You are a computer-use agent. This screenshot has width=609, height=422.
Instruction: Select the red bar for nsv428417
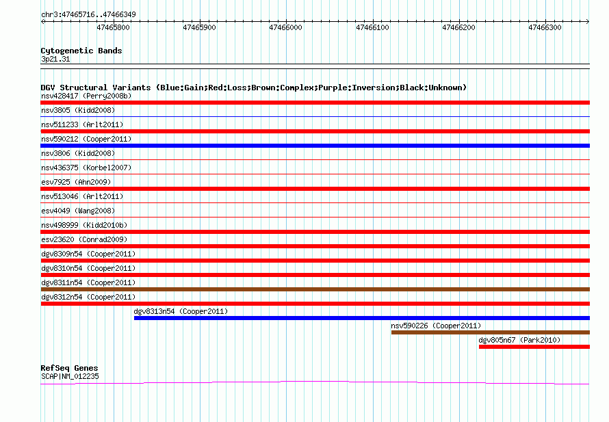(x=315, y=103)
